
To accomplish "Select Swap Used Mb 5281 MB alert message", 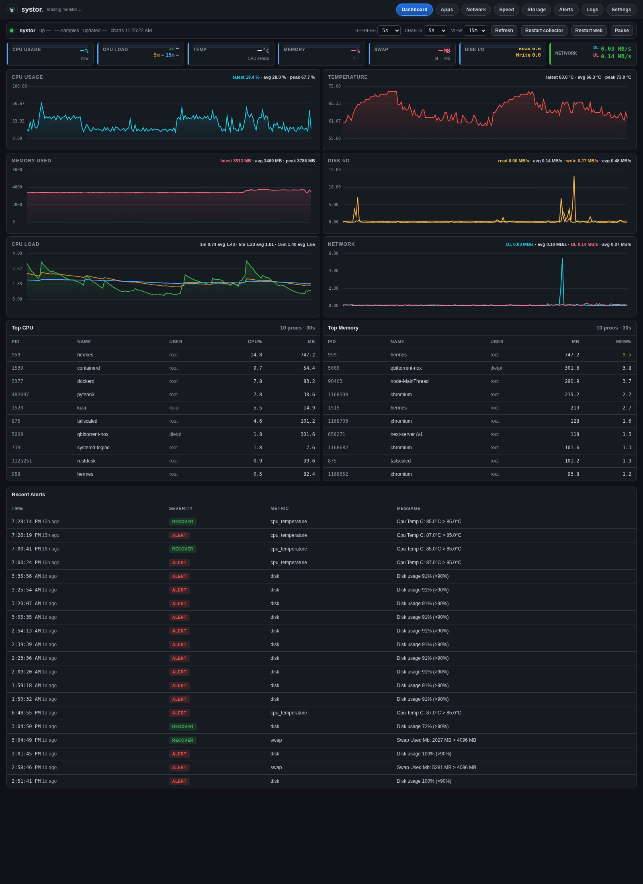I will coord(436,767).
